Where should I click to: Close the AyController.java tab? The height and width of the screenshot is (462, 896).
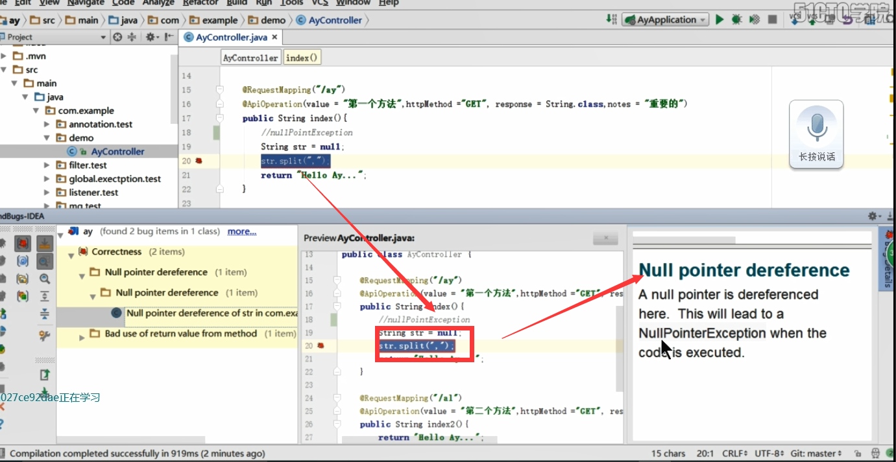click(x=274, y=38)
